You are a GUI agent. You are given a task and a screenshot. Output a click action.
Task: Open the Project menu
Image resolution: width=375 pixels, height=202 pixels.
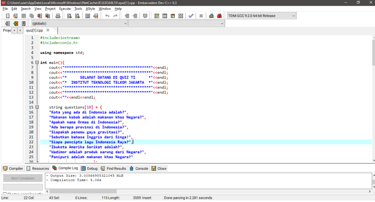tap(50, 8)
